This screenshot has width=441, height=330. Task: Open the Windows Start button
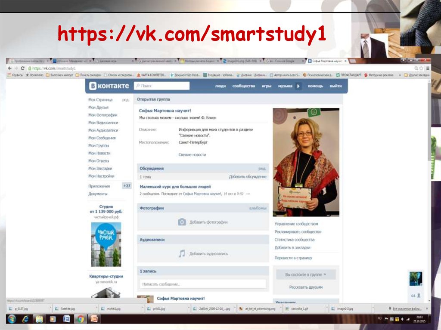point(12,319)
